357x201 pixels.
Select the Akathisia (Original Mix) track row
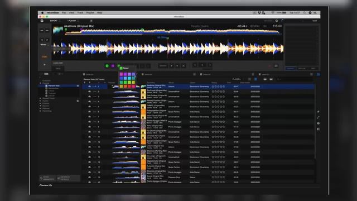click(199, 87)
